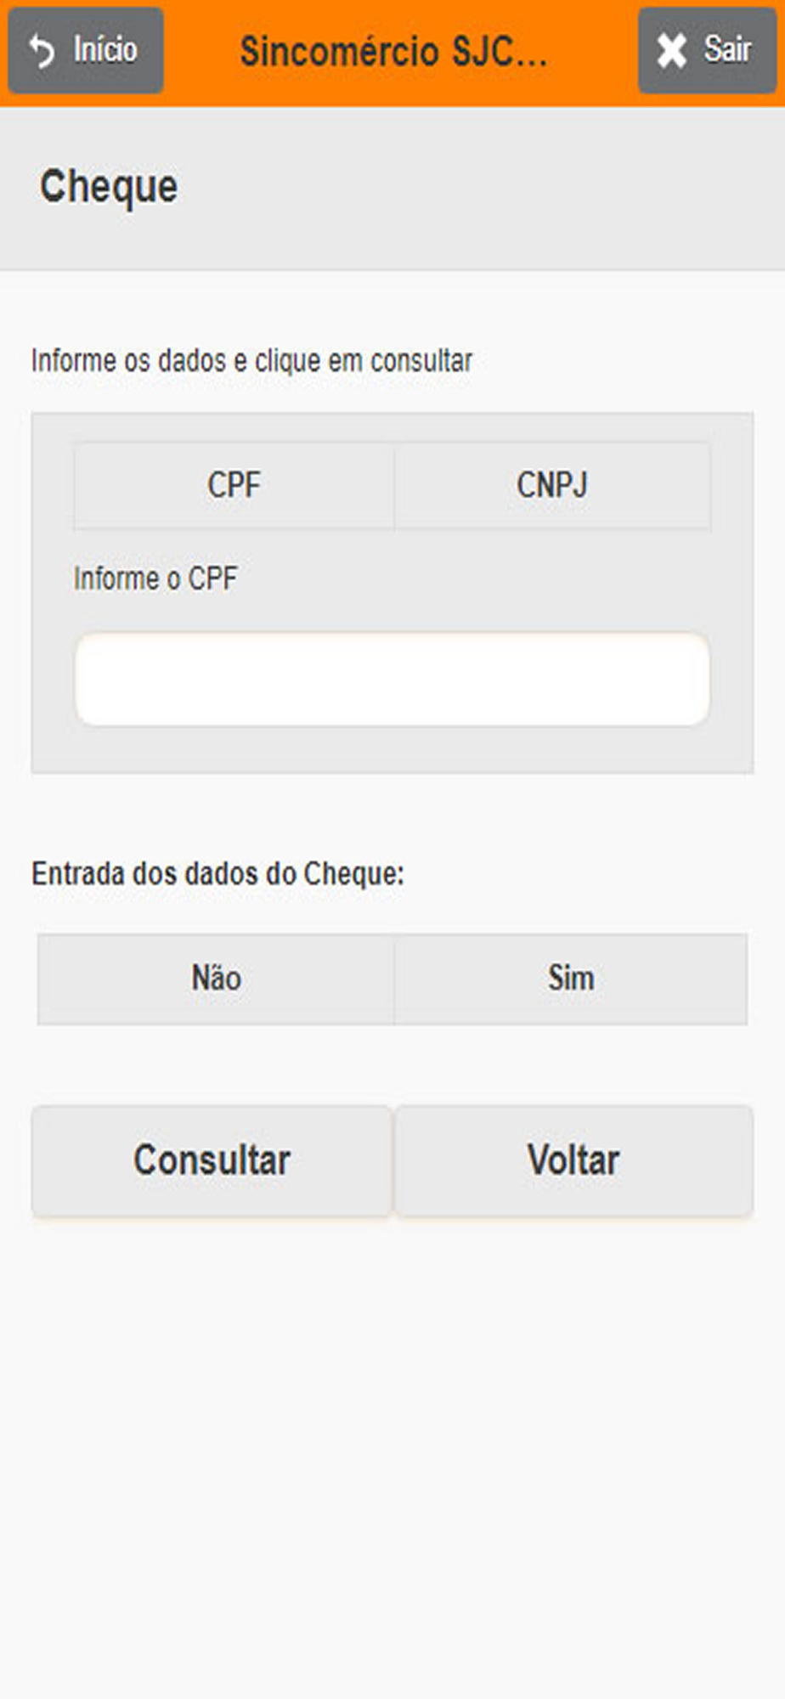
Task: Choose Não for cheque data entry
Action: tap(216, 979)
